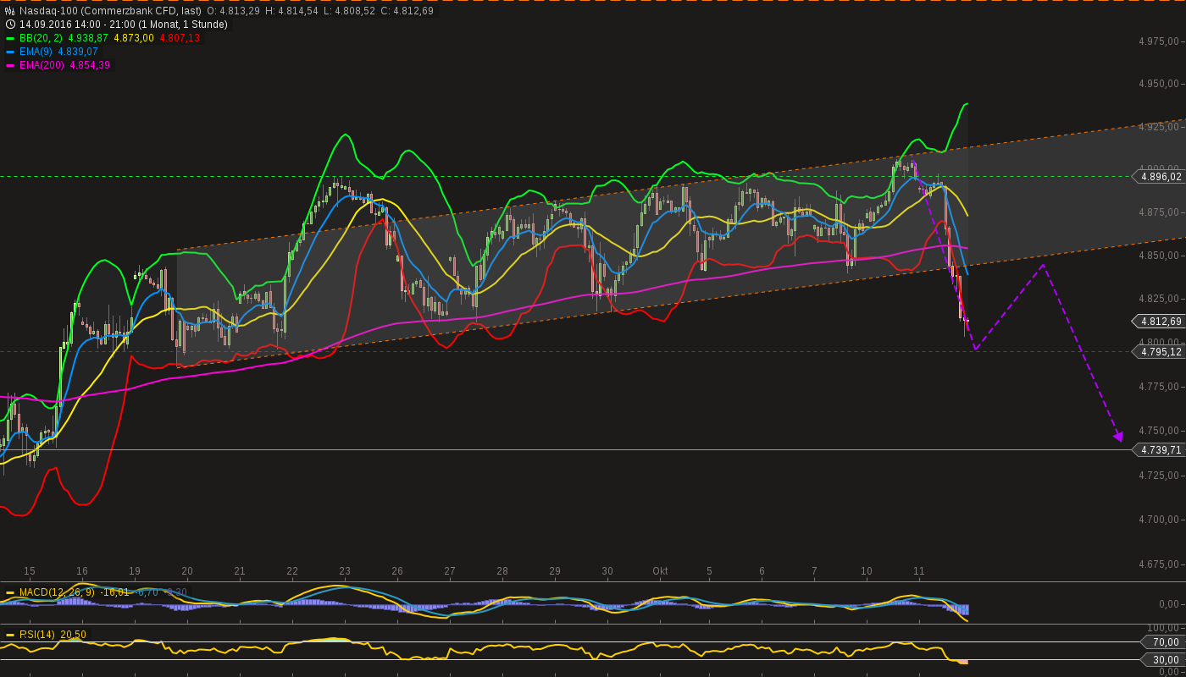Click the 4.775,00 price axis label
Image resolution: width=1186 pixels, height=677 pixels.
pos(1159,387)
